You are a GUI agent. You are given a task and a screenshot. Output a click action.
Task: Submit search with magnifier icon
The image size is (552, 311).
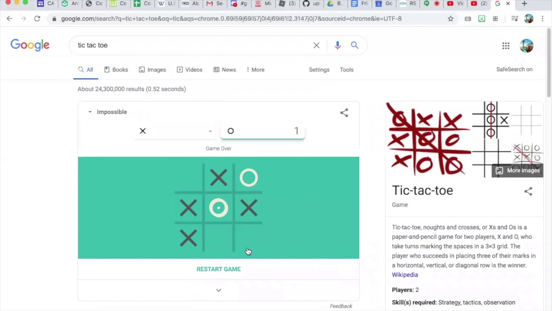[x=354, y=45]
